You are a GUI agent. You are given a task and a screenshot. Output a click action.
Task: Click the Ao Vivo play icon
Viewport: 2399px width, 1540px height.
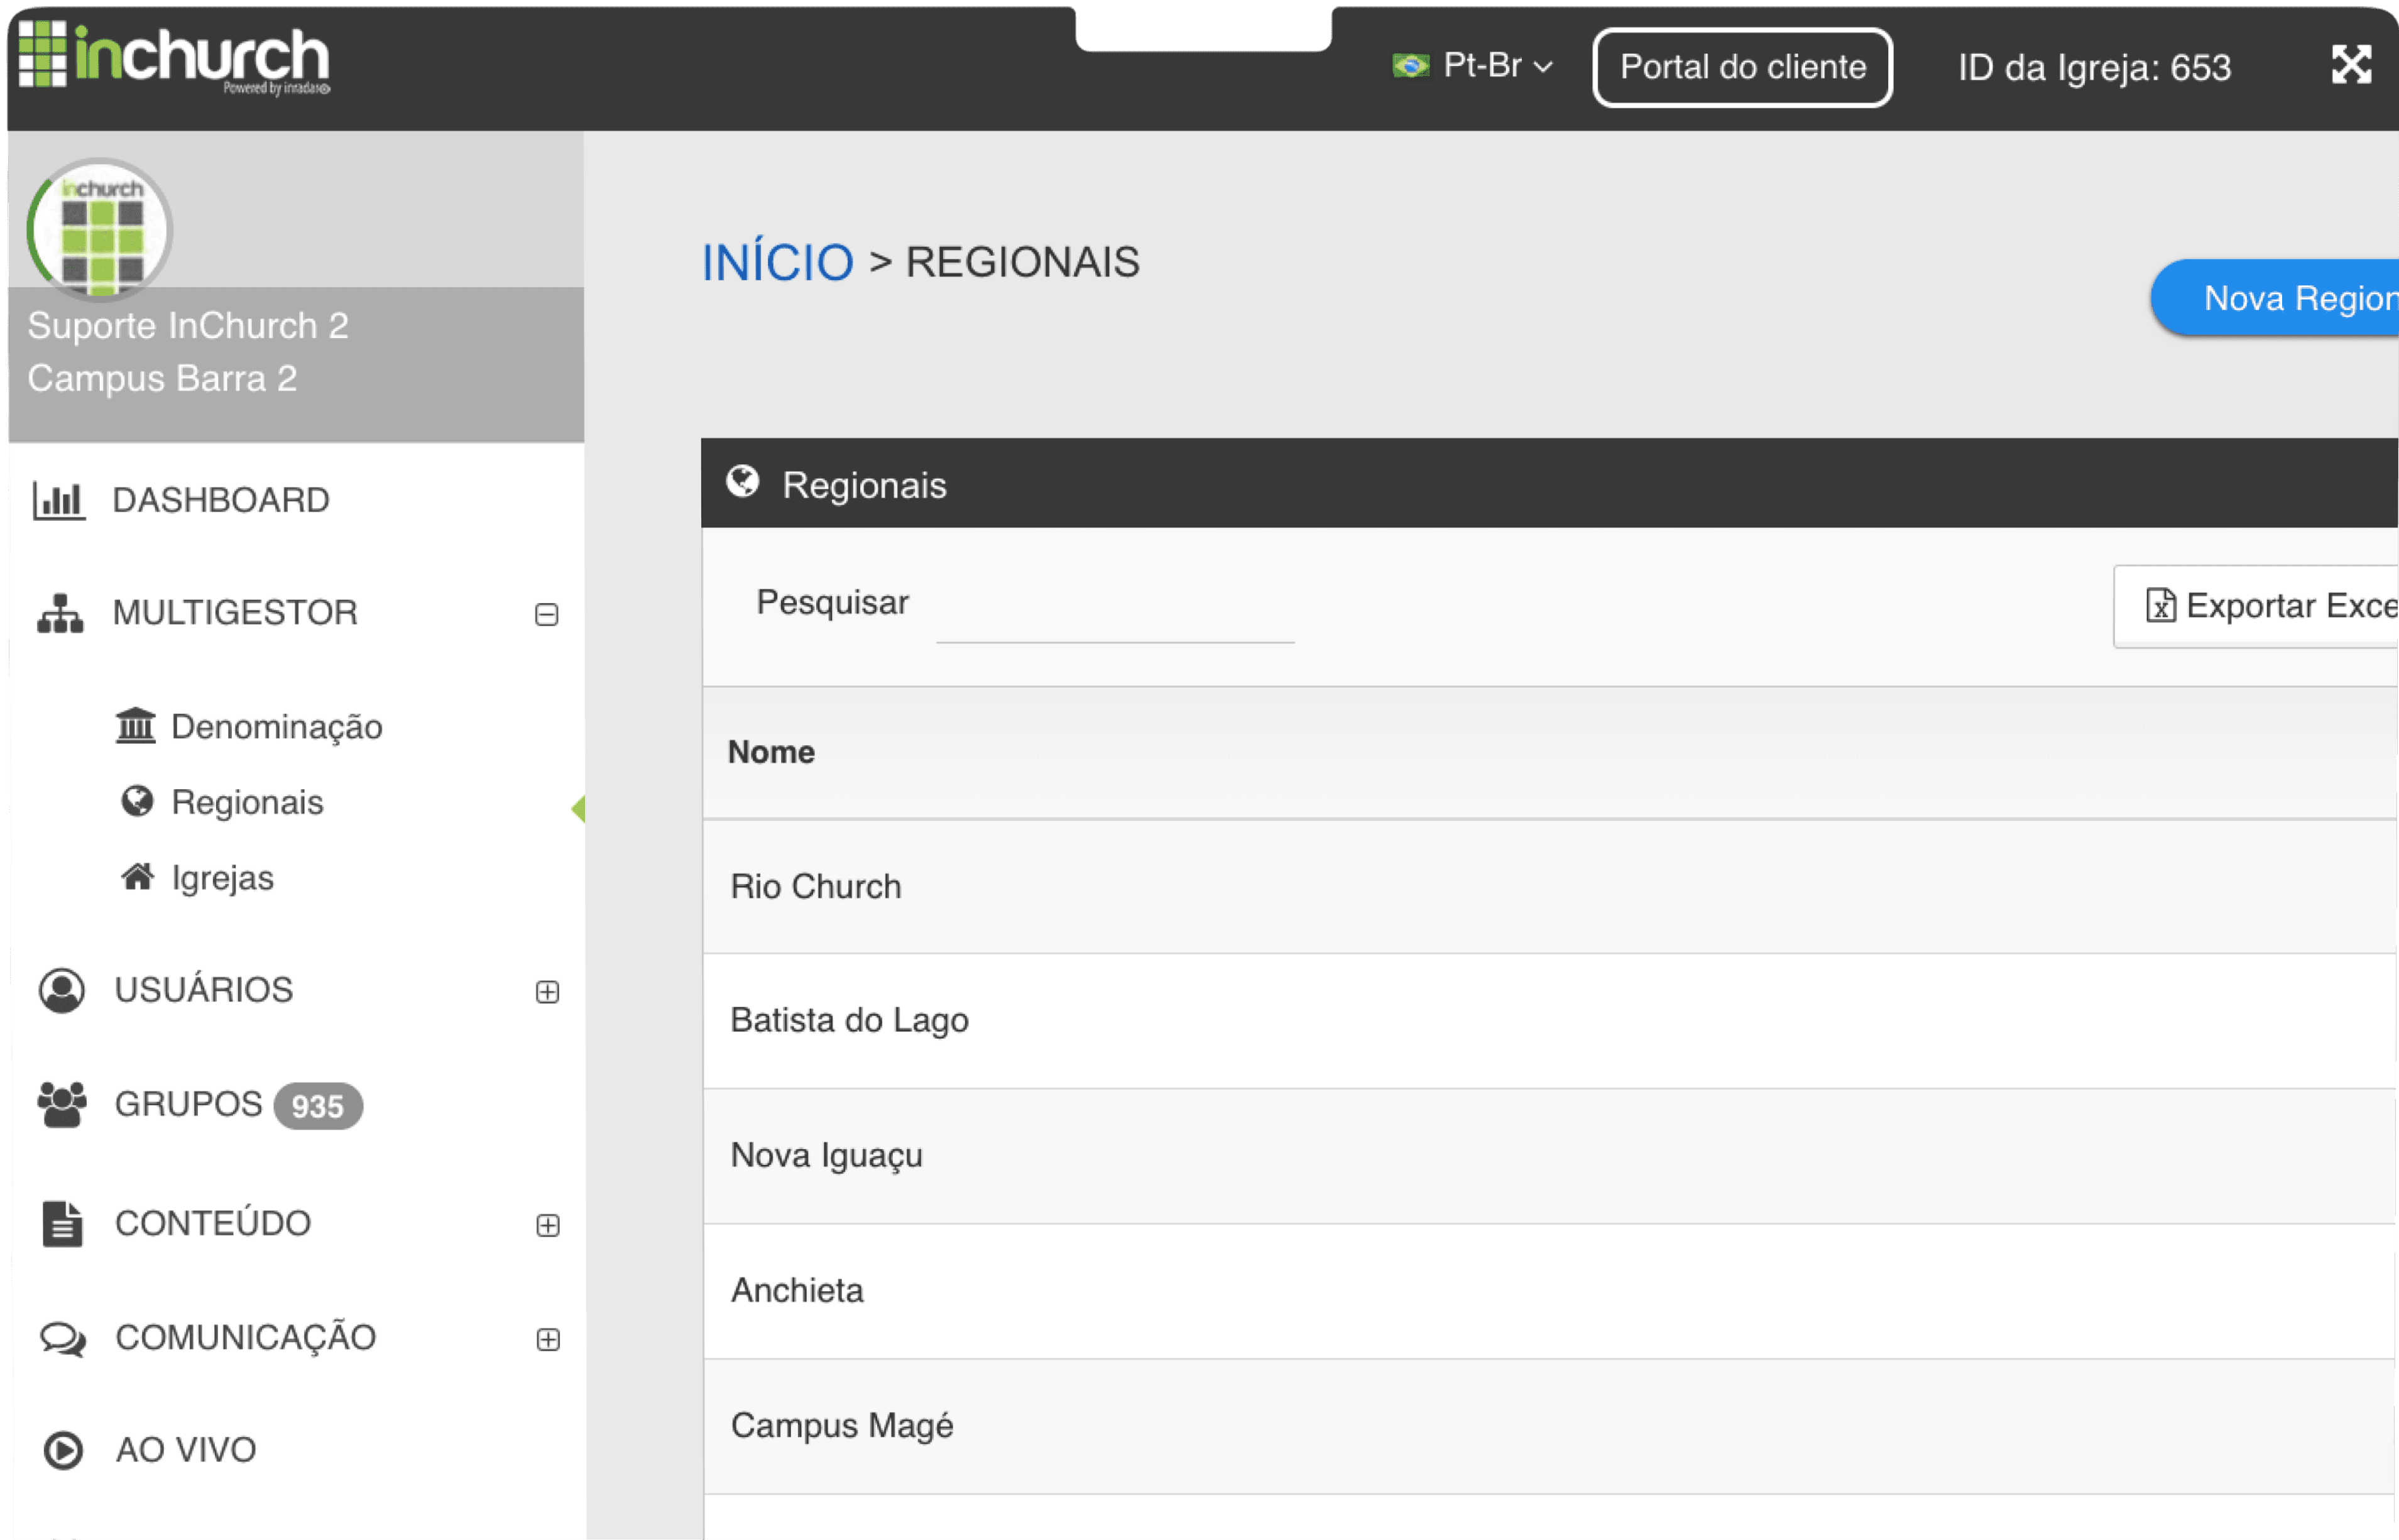click(63, 1450)
